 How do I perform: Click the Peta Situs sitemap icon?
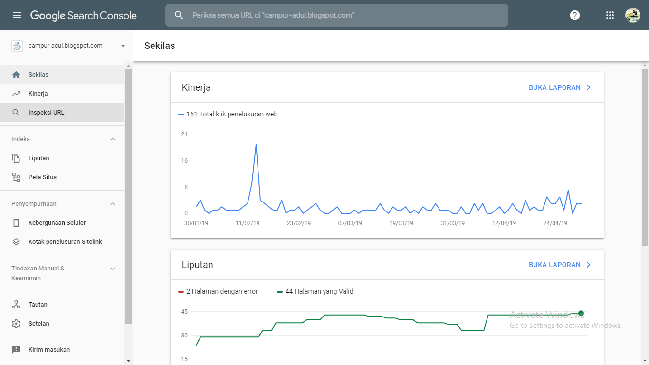click(16, 177)
